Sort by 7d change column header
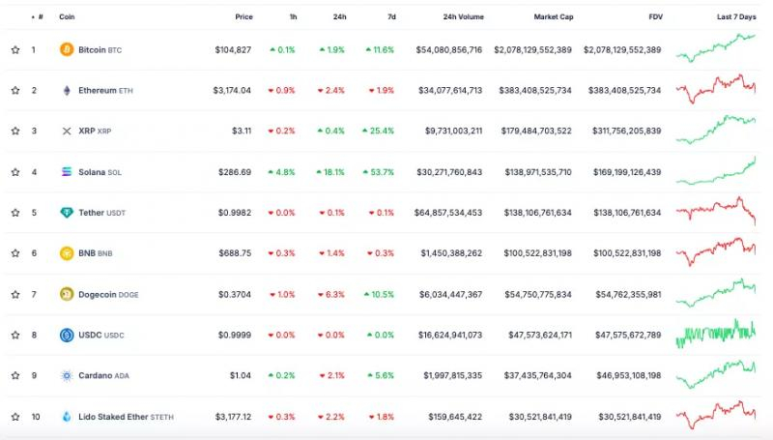 point(391,16)
